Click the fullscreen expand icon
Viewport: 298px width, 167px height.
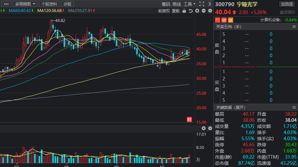coord(202,4)
